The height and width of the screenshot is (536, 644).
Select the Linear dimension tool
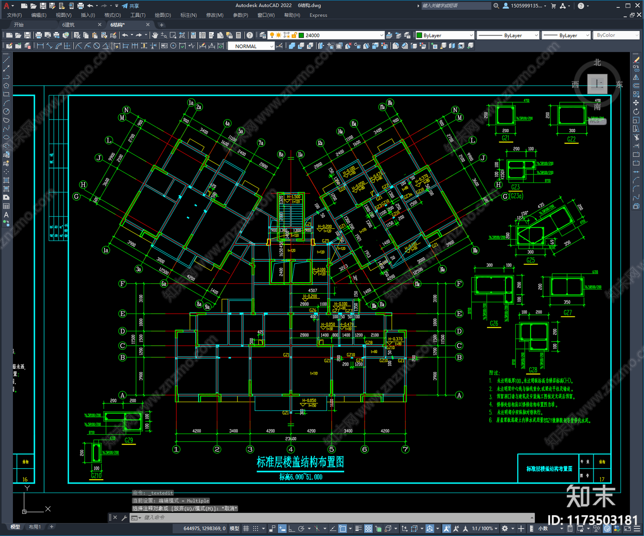pos(40,46)
